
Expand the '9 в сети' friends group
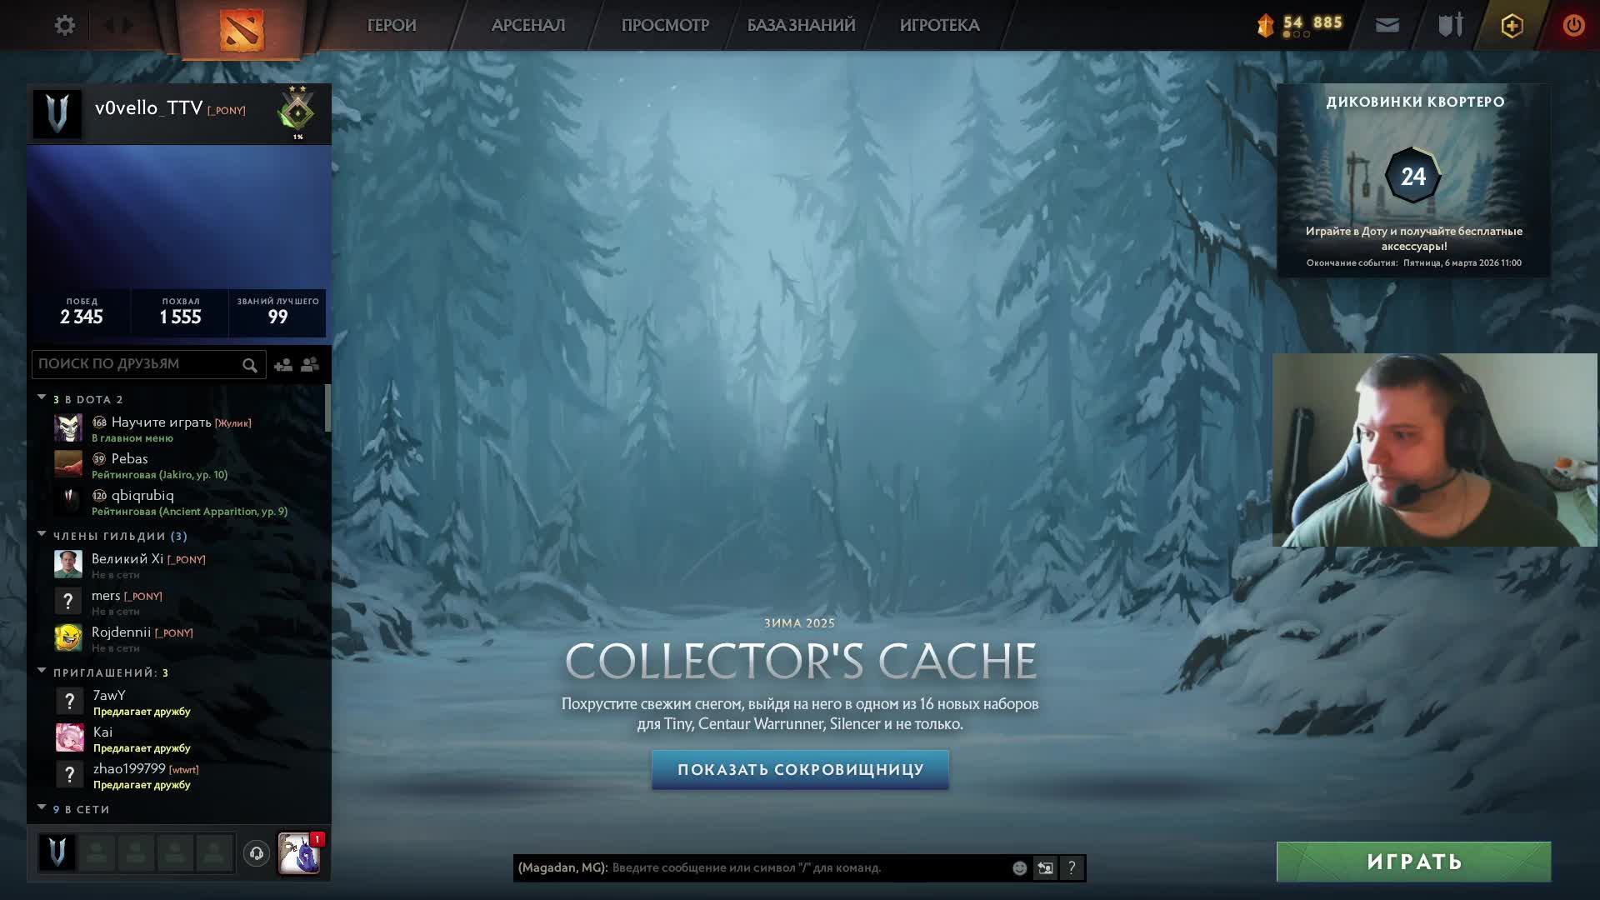(42, 808)
